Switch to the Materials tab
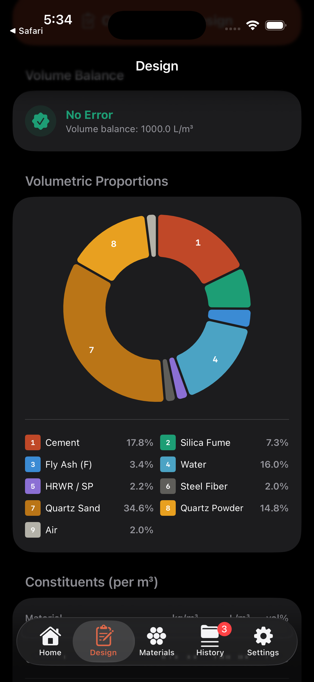Viewport: 314px width, 682px height. [x=156, y=641]
